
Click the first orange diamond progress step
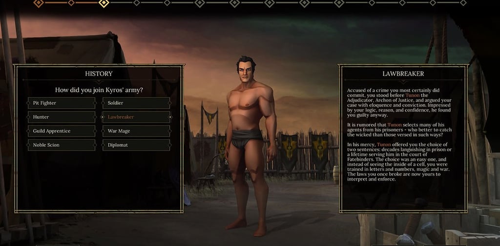[39, 3]
